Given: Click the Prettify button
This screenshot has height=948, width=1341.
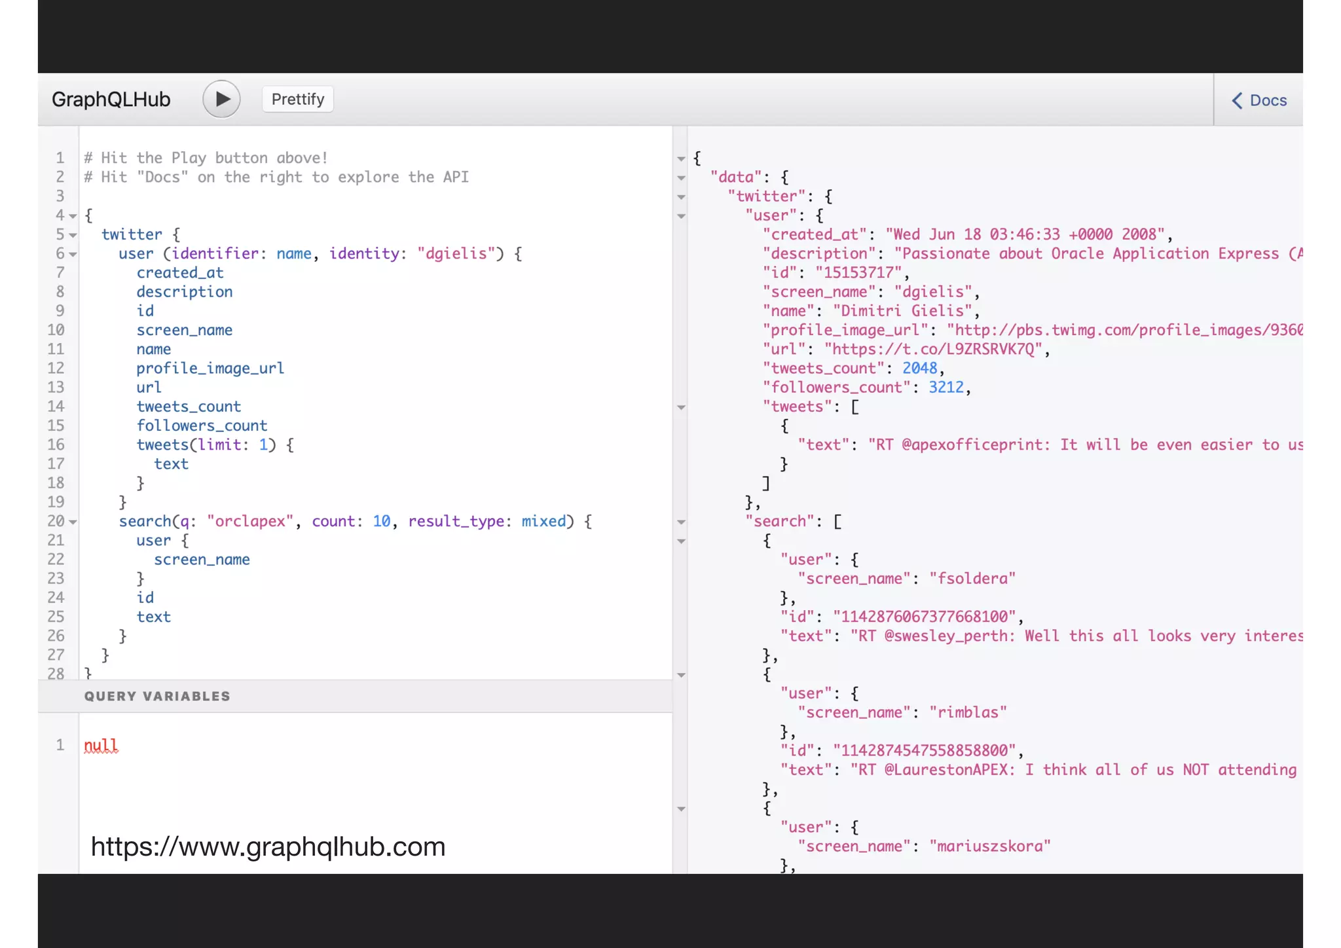Looking at the screenshot, I should pyautogui.click(x=298, y=100).
